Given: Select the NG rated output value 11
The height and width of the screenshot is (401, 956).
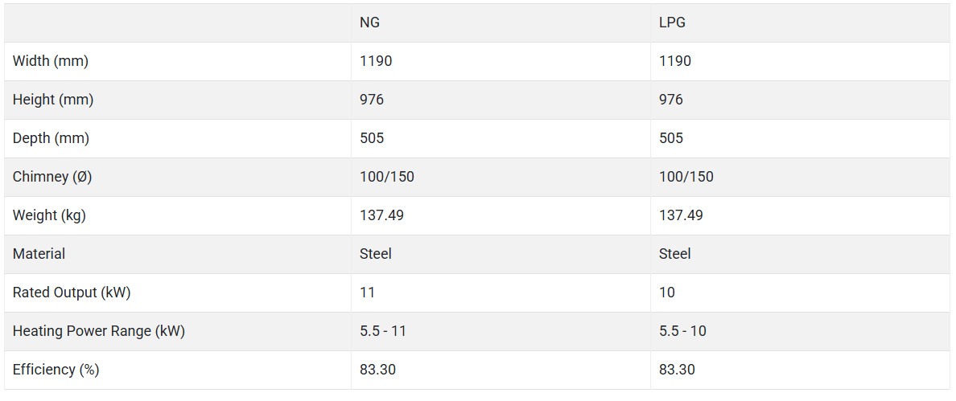Looking at the screenshot, I should [367, 293].
